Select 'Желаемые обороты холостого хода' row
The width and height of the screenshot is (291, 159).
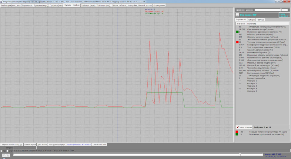pos(263,55)
